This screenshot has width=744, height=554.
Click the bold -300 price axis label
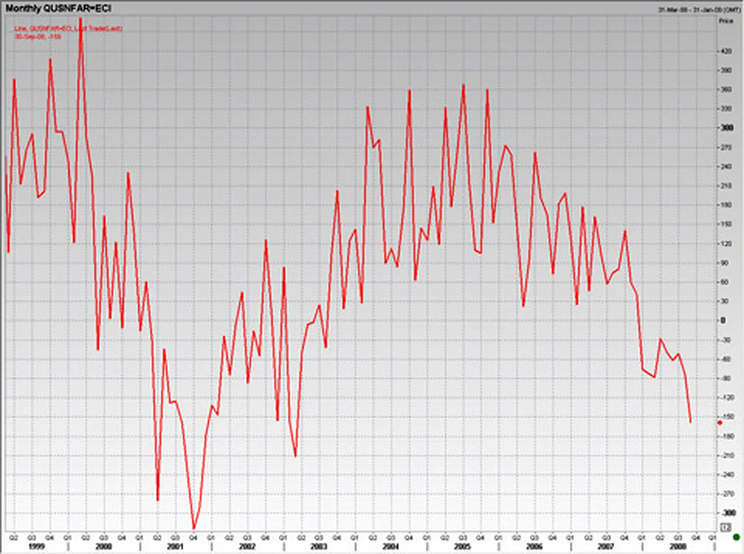[728, 513]
